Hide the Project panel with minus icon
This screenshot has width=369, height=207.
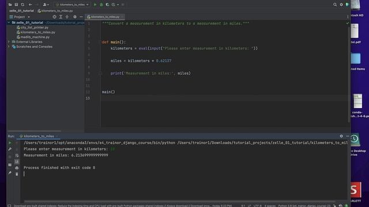[81, 17]
